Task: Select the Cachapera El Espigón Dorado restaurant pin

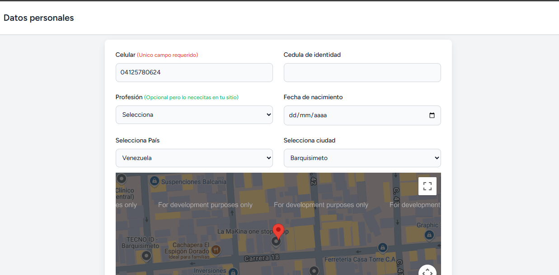Action: (216, 249)
